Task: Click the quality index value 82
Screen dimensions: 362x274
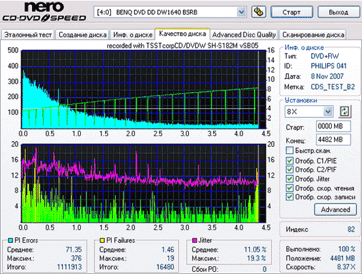Action: pyautogui.click(x=351, y=229)
